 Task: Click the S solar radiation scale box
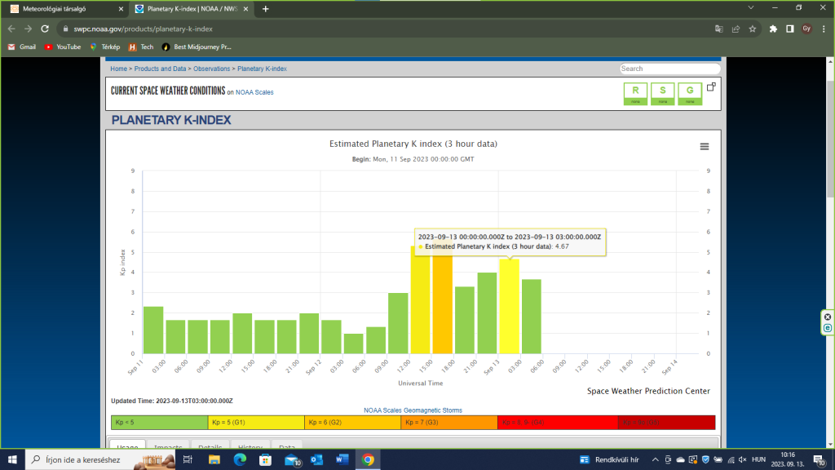pyautogui.click(x=662, y=93)
